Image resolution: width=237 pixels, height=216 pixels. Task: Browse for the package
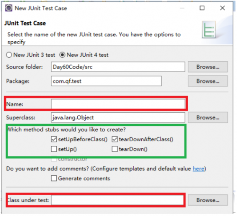coord(208,81)
